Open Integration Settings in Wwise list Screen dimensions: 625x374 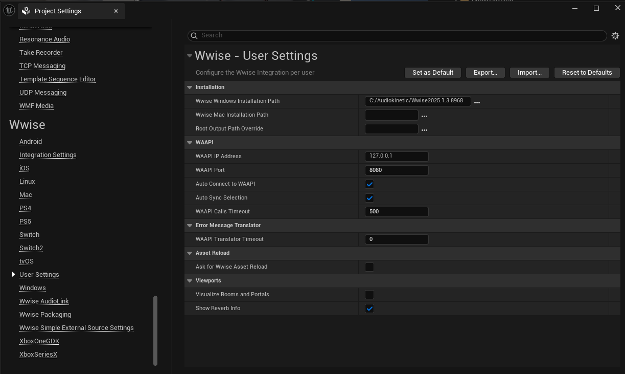pyautogui.click(x=48, y=155)
